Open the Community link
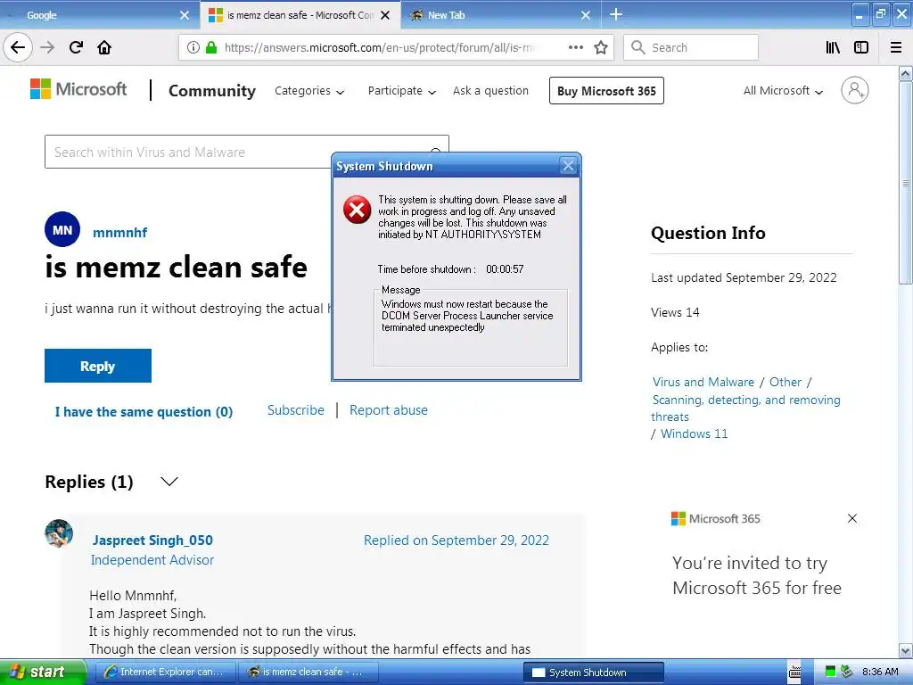 [x=212, y=91]
